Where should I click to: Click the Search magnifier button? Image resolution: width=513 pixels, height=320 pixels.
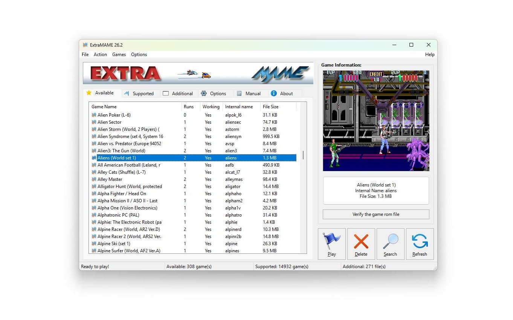tap(390, 244)
